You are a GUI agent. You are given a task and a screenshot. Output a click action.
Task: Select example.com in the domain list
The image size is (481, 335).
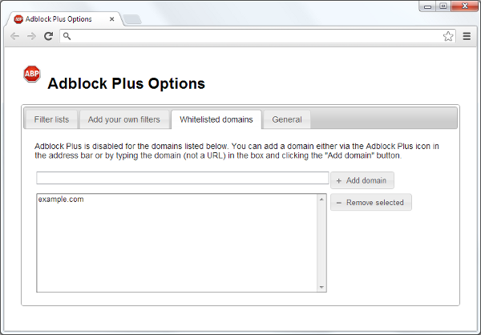[61, 200]
